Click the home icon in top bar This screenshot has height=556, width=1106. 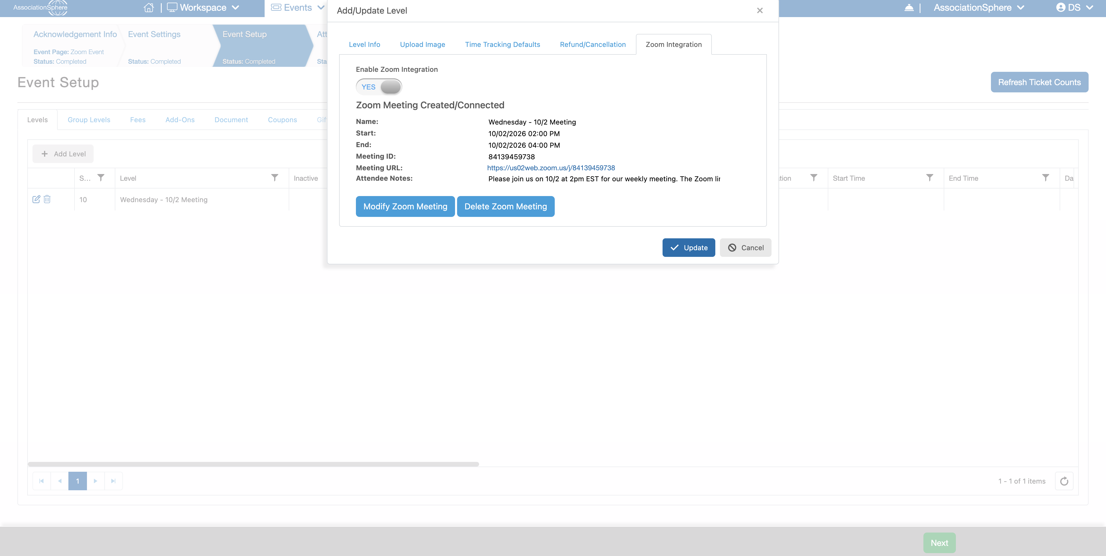[149, 8]
